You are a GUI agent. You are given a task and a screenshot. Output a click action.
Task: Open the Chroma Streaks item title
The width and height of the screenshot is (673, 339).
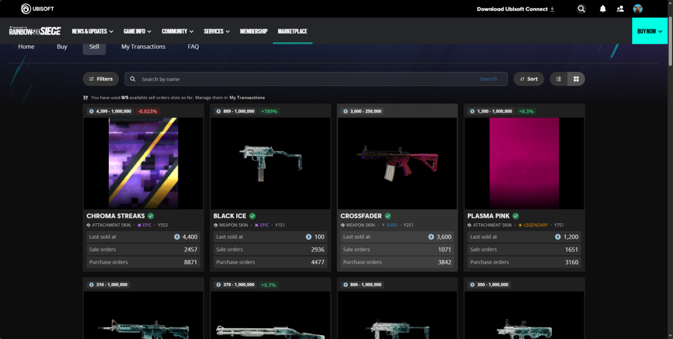pos(116,216)
